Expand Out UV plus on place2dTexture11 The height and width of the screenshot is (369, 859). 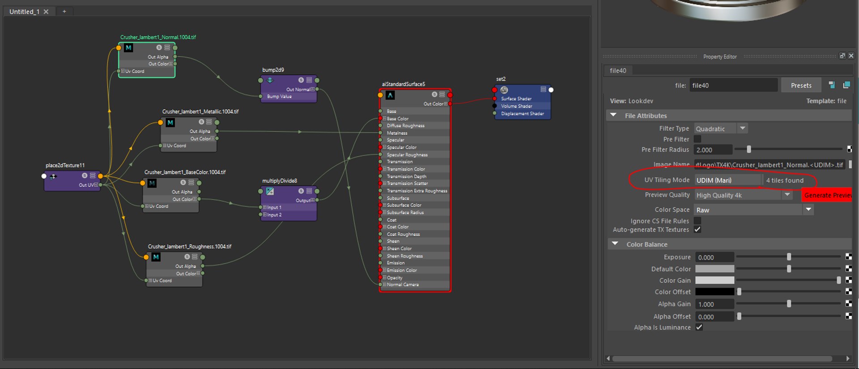(96, 185)
